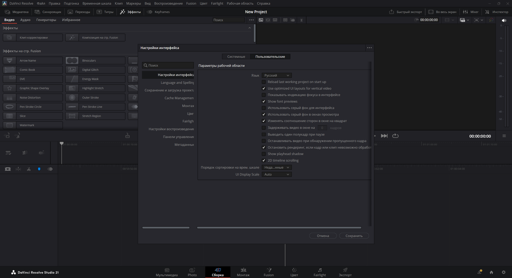Switch to the Аудио effects tab
Viewport: 512px width, 278px height.
(25, 20)
